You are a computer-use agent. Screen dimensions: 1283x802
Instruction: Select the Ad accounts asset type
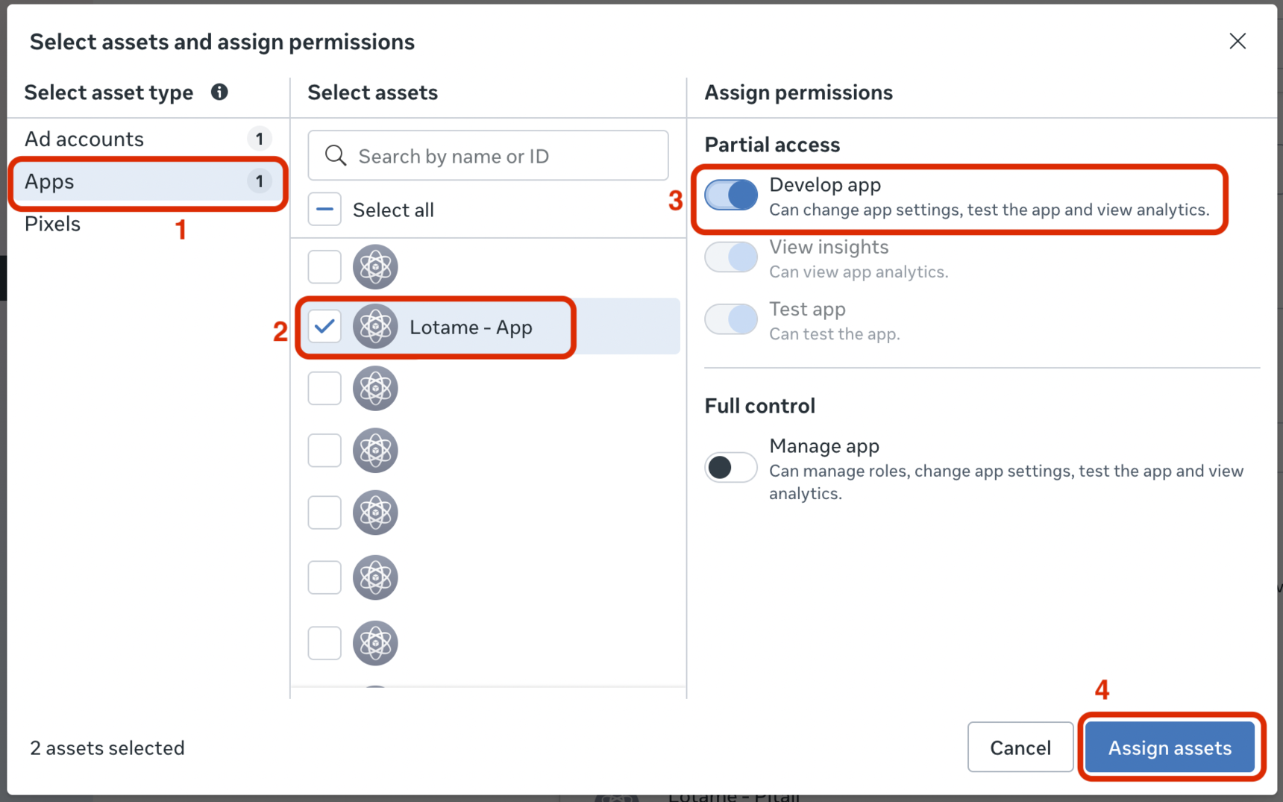pyautogui.click(x=84, y=139)
